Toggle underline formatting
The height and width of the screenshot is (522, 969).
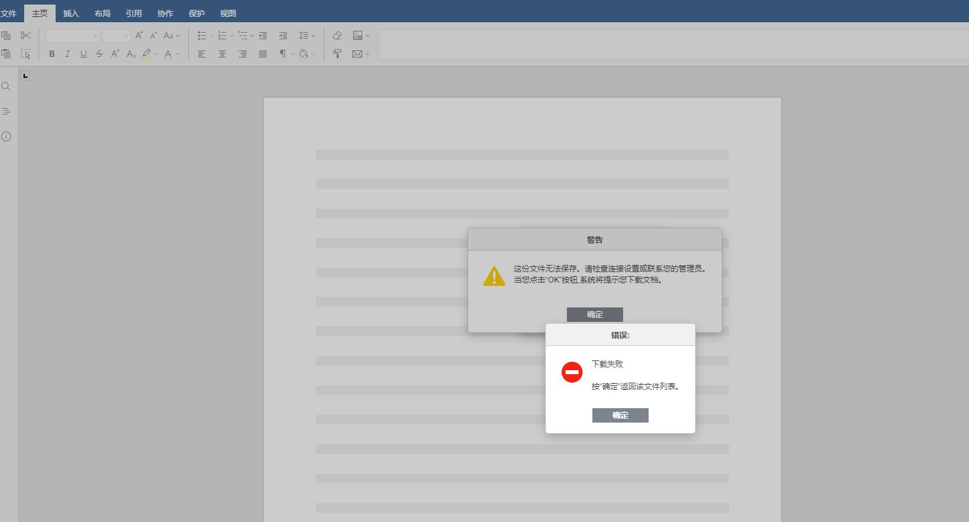[x=84, y=54]
